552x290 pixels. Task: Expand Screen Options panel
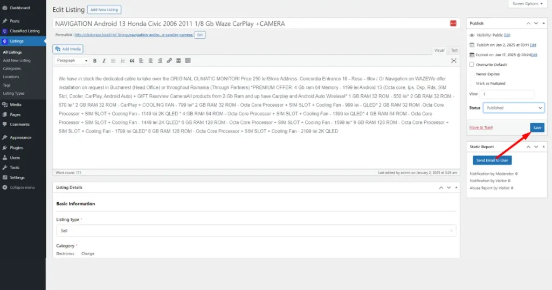[x=527, y=4]
